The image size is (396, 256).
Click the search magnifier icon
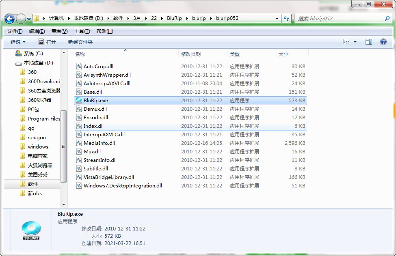[x=387, y=18]
